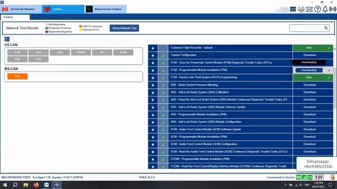Viewport: 337px width, 189px height.
Task: Open help via the question mark icon
Action: coord(318,9)
